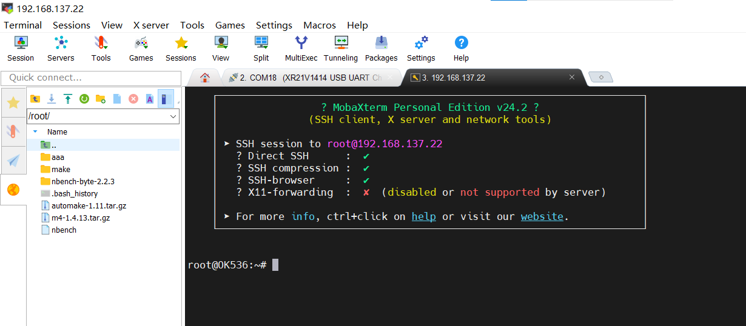Go to the Home tab
746x326 pixels.
pos(205,78)
